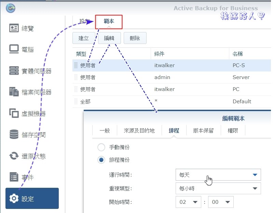Screen dimensions: 273x213
Task: Open the 運行時間 dropdown showing 每天
Action: [218, 174]
